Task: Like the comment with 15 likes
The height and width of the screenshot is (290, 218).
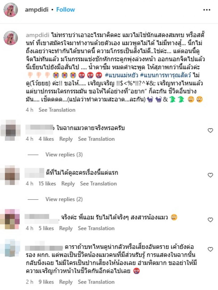Action: [211, 175]
